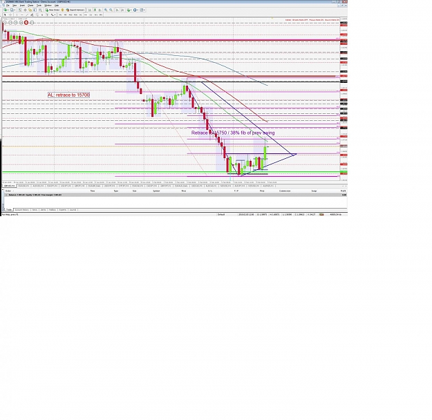Select the cursor tool
This screenshot has height=420, width=432.
[5, 15]
